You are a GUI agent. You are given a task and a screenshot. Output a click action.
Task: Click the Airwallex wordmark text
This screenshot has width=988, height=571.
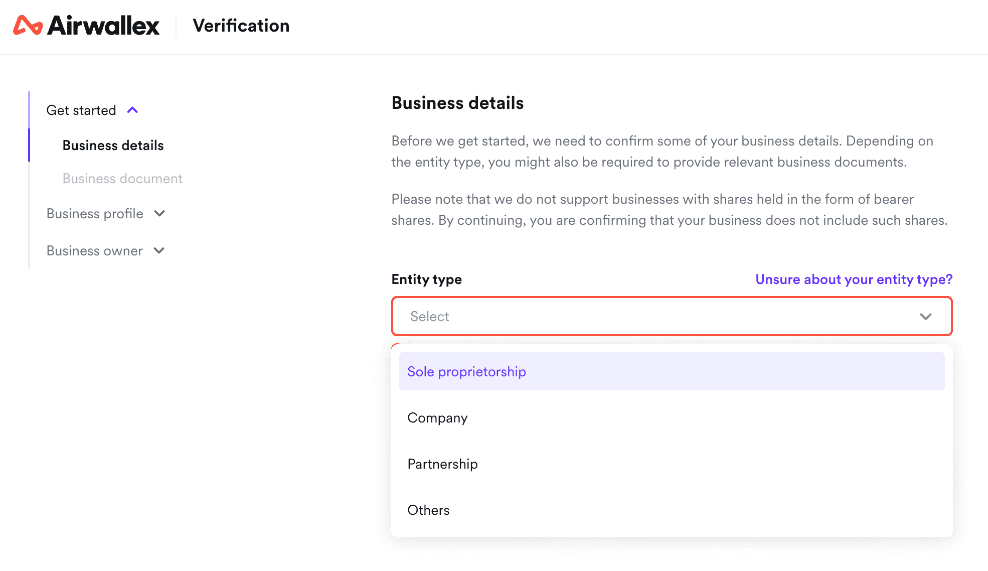pos(103,26)
